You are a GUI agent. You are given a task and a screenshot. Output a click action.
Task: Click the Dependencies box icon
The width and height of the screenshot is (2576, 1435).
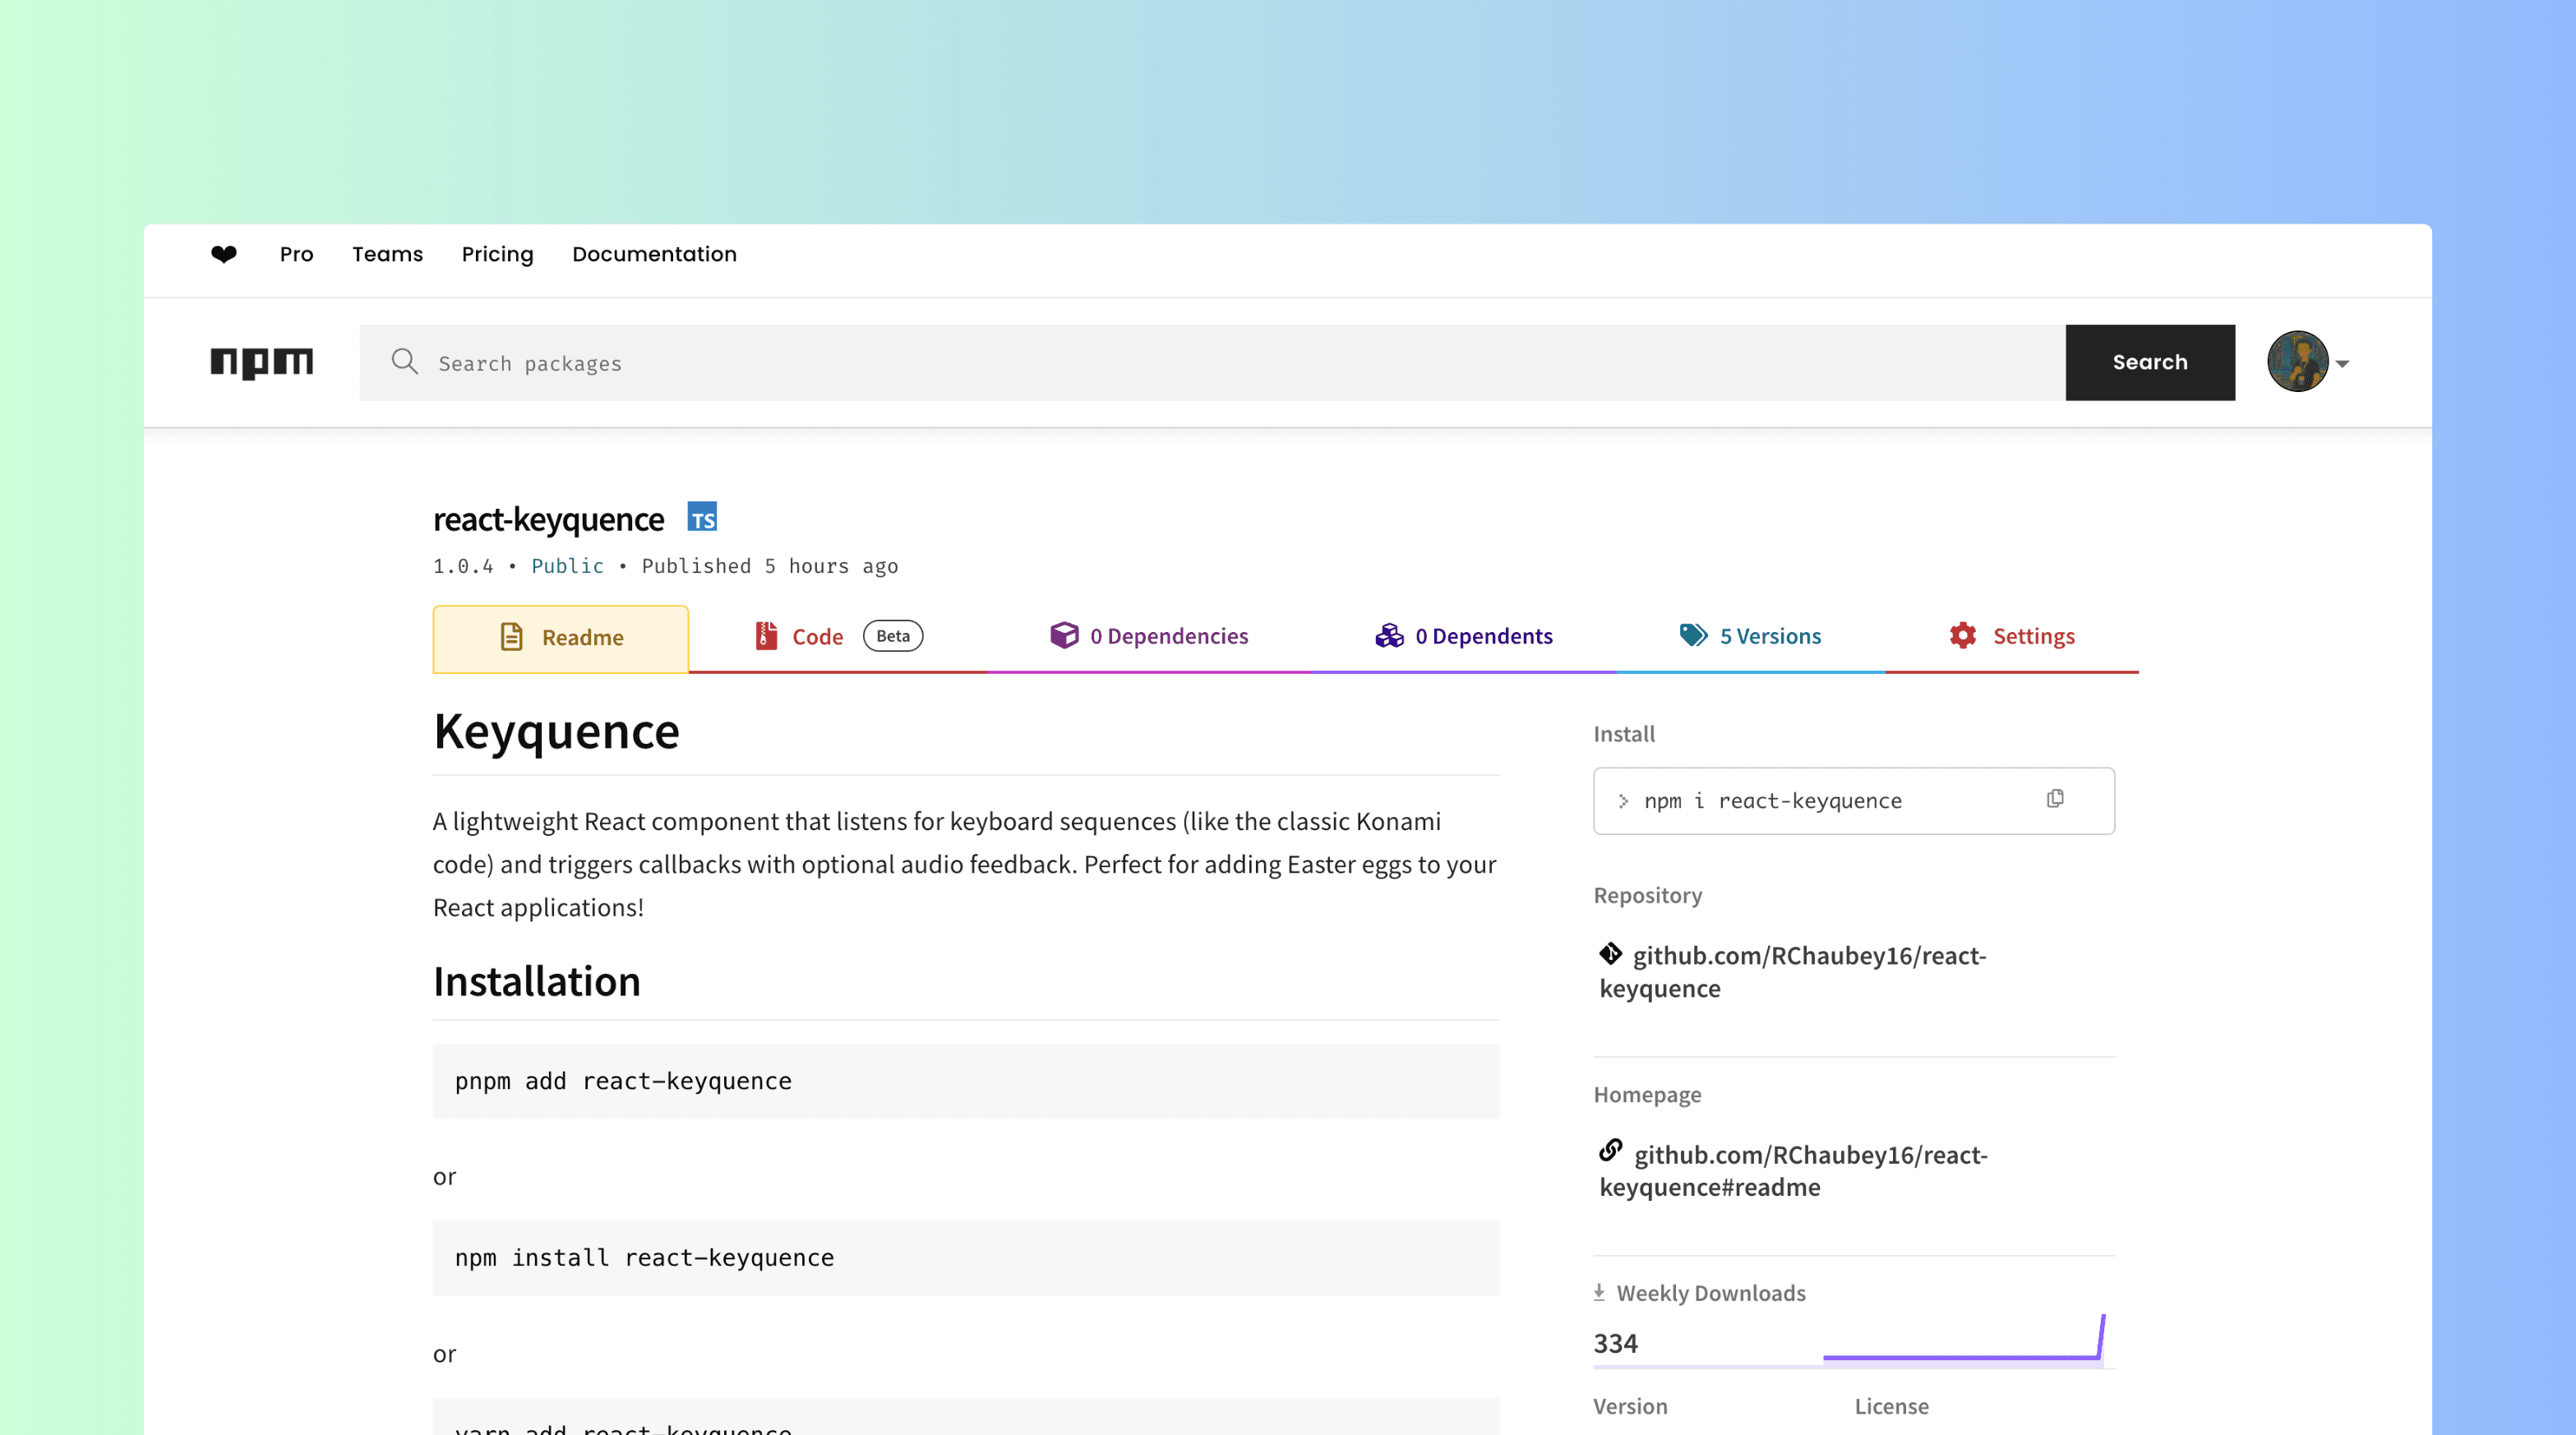tap(1063, 635)
